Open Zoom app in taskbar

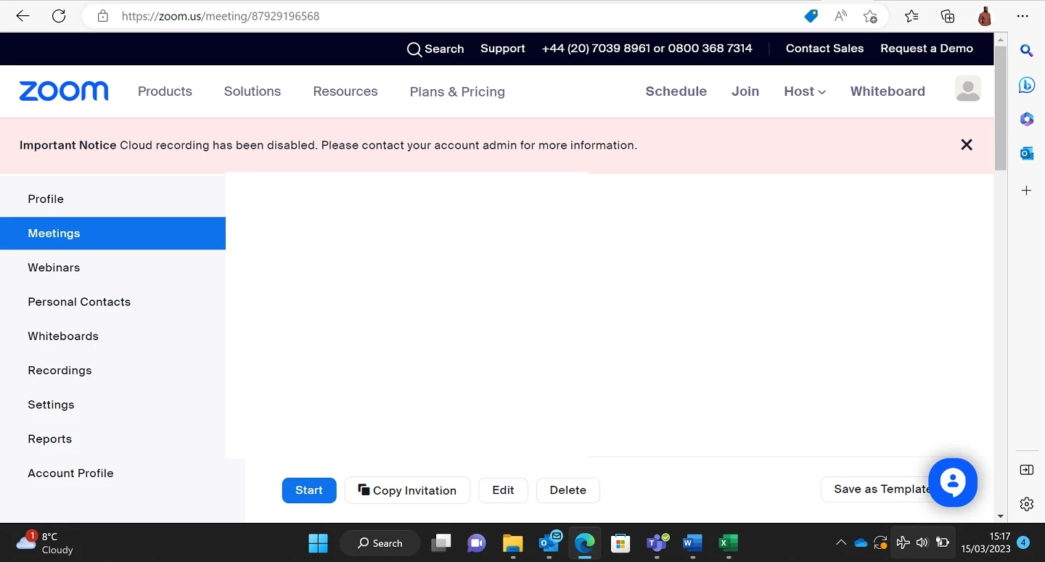476,543
